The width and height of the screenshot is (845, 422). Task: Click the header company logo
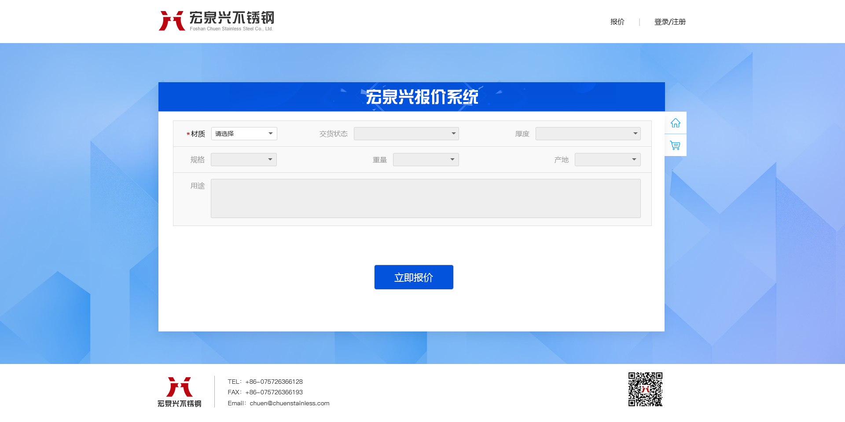coord(216,21)
